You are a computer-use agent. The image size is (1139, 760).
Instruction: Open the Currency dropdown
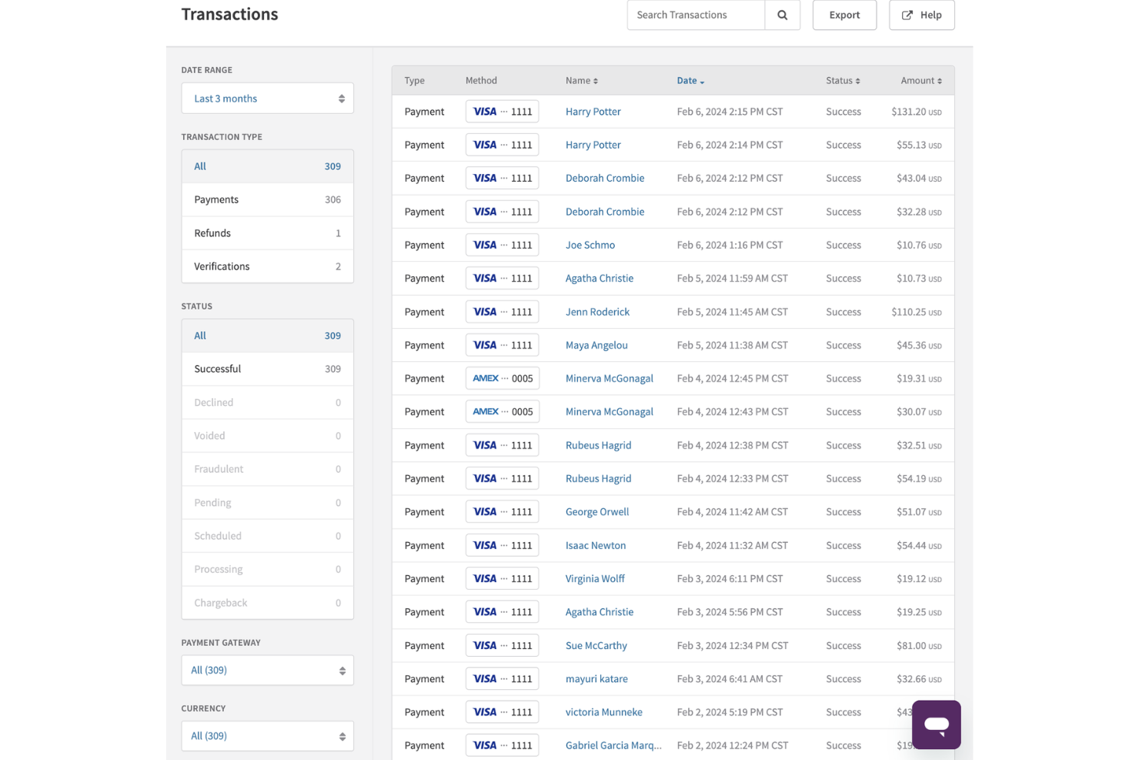pos(267,735)
